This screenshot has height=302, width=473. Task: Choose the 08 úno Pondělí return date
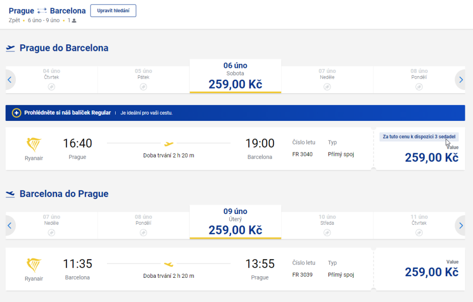143,222
